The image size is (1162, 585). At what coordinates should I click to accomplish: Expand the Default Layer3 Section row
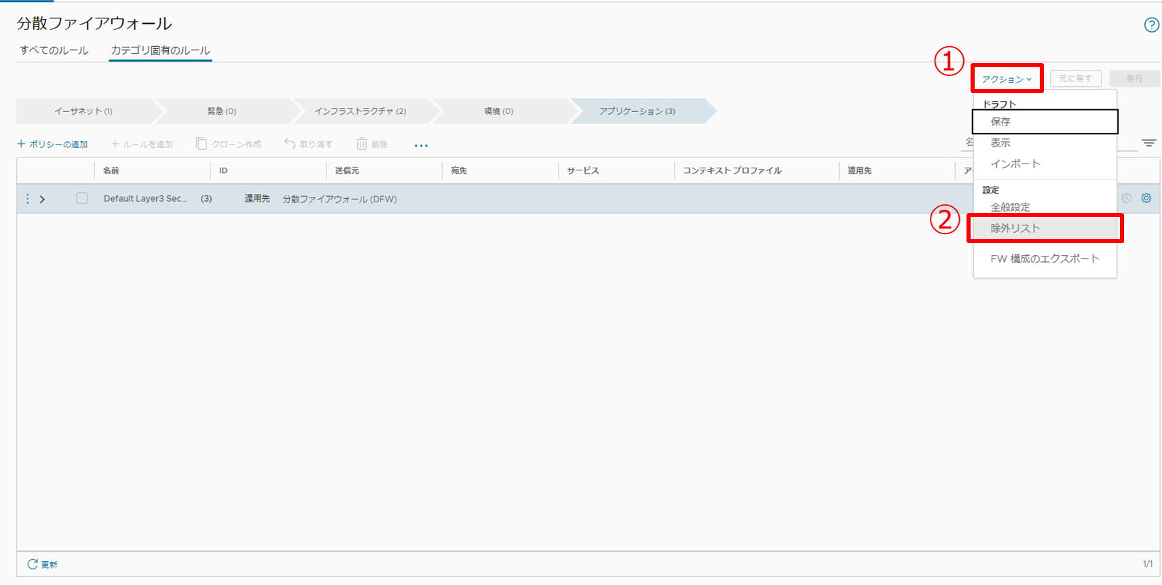(43, 199)
